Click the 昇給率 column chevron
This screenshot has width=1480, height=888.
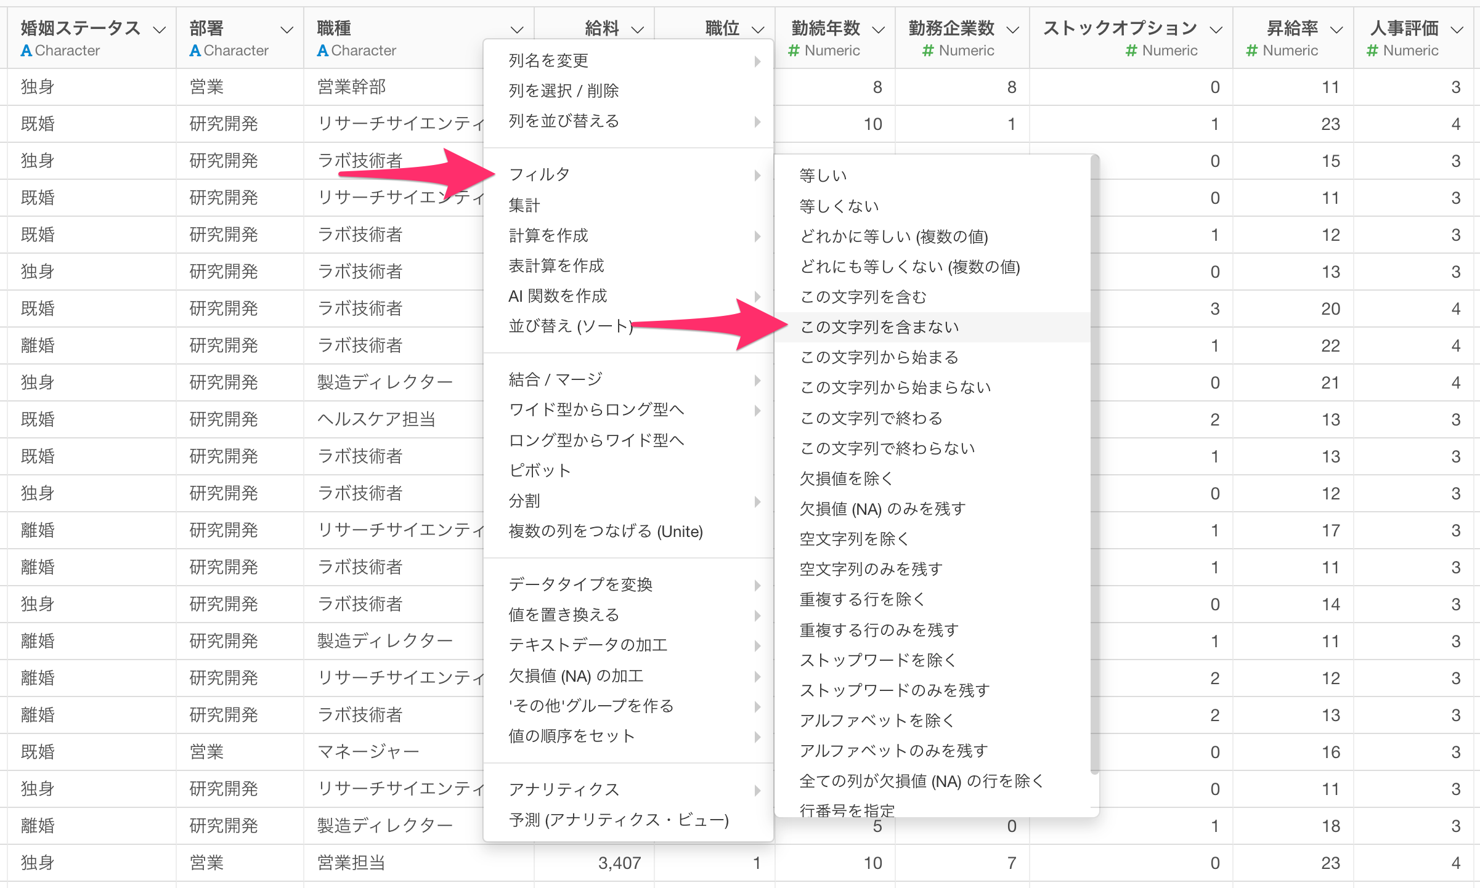(x=1336, y=30)
